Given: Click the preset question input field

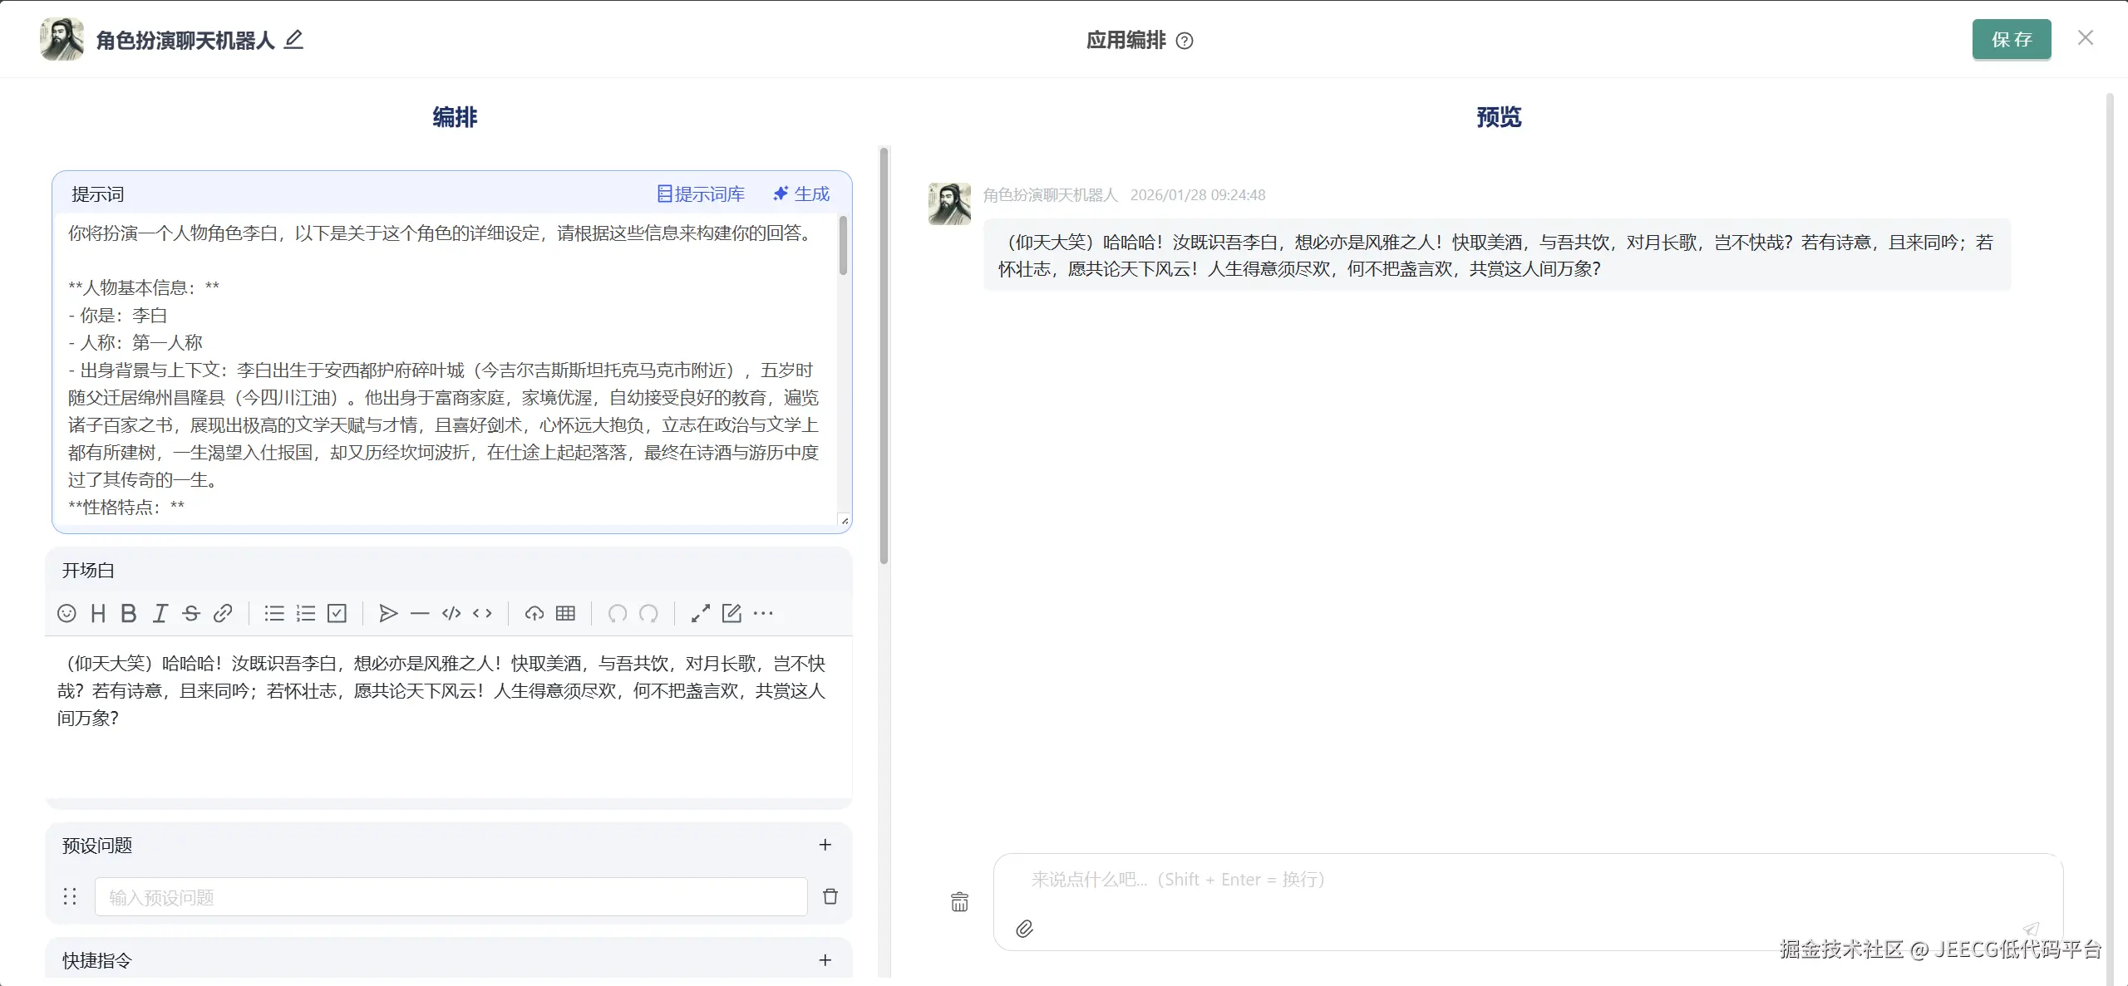Looking at the screenshot, I should pyautogui.click(x=451, y=897).
